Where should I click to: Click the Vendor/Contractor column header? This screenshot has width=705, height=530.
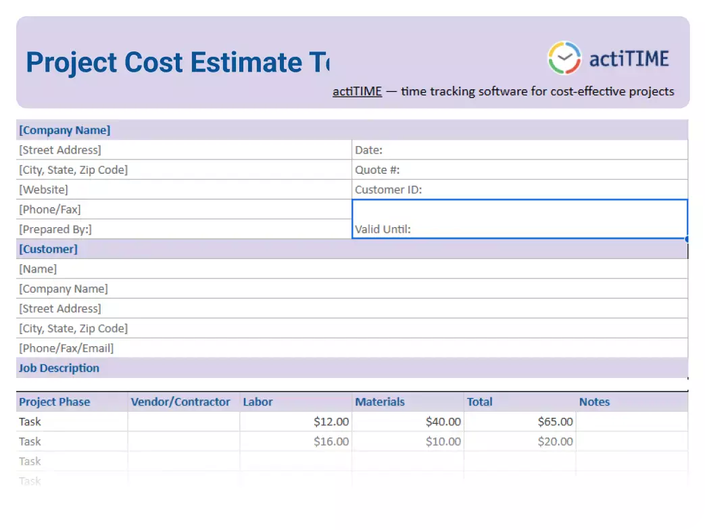tap(180, 402)
